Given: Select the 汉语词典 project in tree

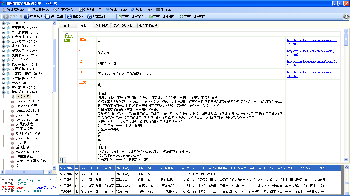Looking at the screenshot, I should click(23, 97).
